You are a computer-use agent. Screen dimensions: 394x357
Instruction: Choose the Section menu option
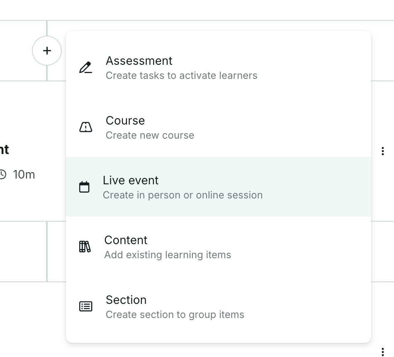[126, 300]
